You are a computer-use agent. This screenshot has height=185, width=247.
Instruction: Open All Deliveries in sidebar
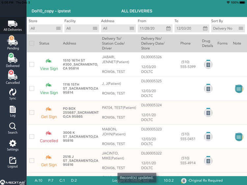point(13,26)
